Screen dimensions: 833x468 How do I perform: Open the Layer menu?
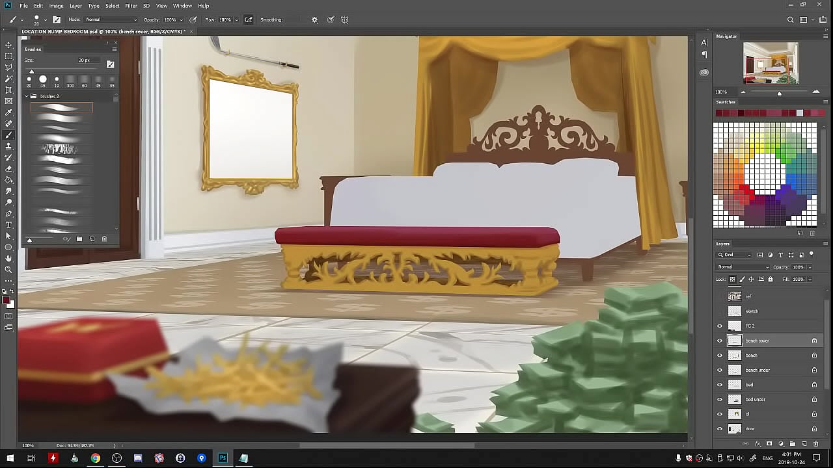click(75, 6)
